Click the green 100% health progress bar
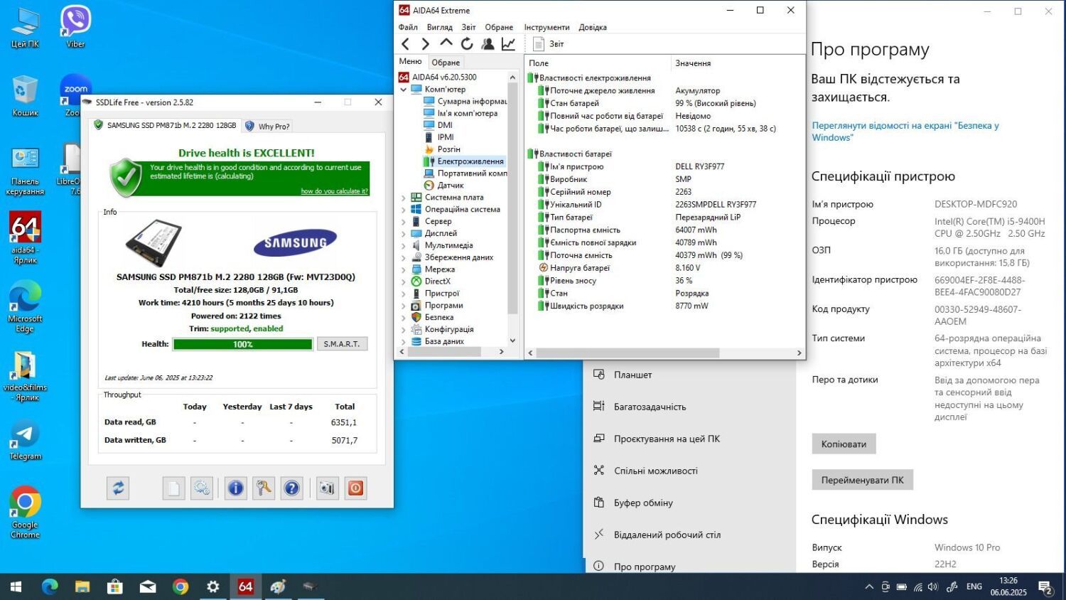The image size is (1066, 600). 242,344
